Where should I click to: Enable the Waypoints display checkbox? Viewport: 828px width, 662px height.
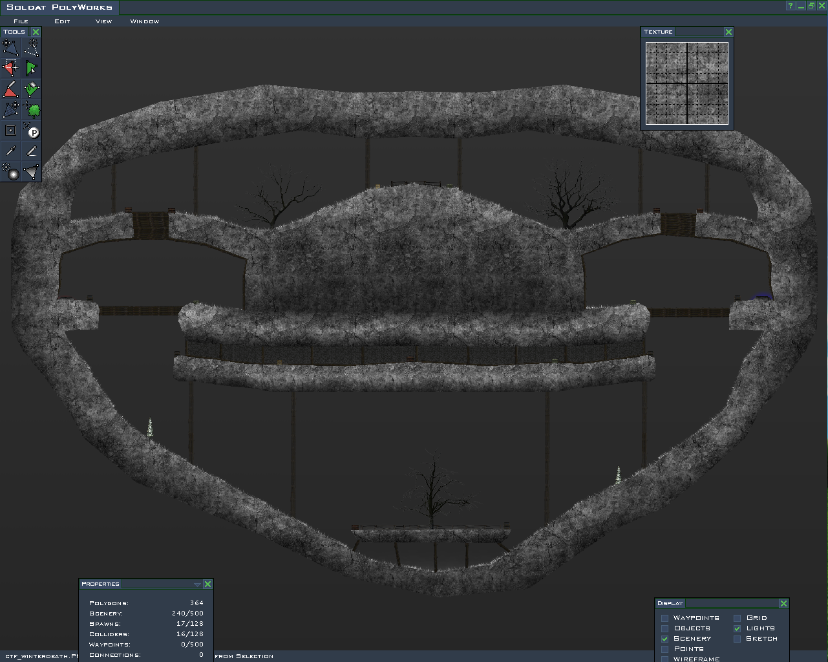664,618
